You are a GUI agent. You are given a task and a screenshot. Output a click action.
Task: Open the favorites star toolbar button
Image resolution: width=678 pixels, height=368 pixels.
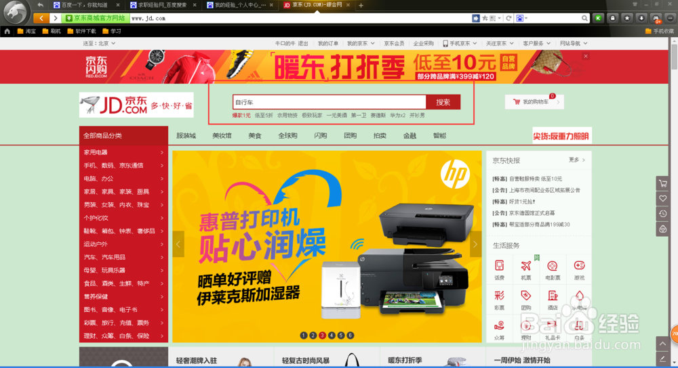click(627, 18)
